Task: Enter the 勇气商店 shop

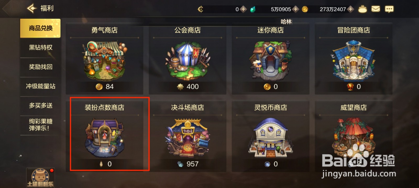Action: [x=104, y=59]
